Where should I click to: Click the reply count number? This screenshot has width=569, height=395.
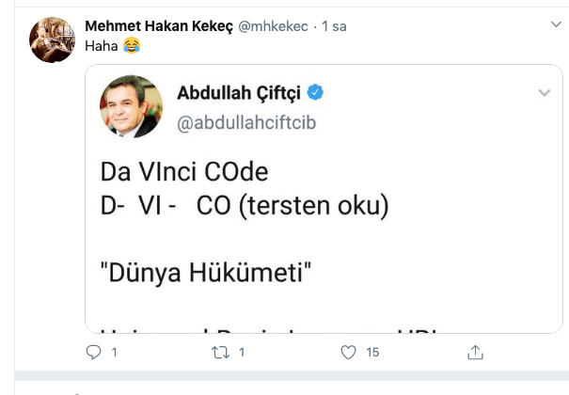coord(115,352)
